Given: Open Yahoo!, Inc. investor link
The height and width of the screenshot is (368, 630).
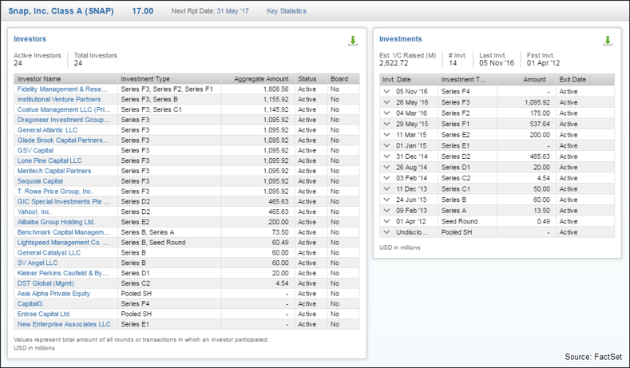Looking at the screenshot, I should point(34,212).
